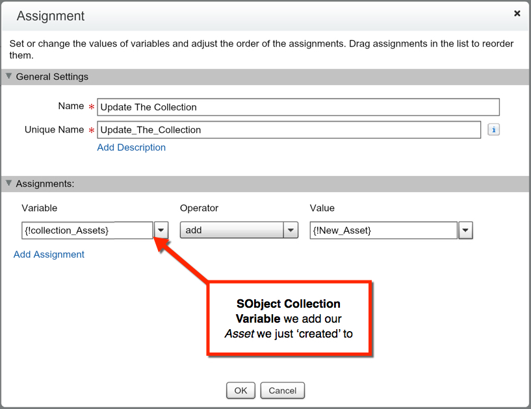Click the 'Value' column label
The image size is (531, 409).
322,208
